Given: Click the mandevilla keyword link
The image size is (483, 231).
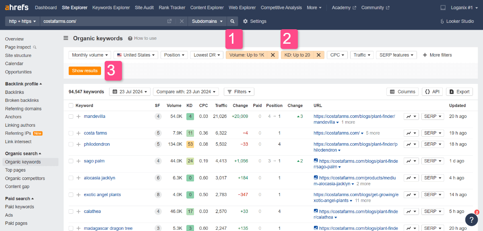Looking at the screenshot, I should (x=95, y=116).
